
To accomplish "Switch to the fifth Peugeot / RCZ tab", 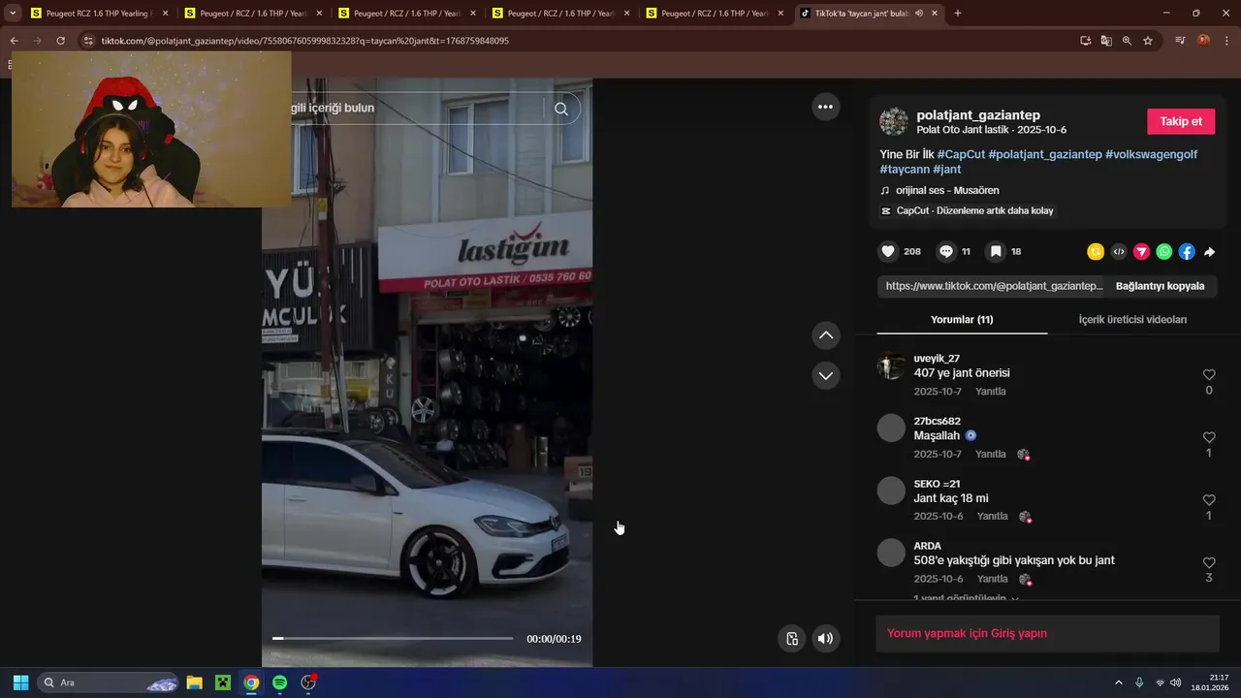I will [715, 14].
